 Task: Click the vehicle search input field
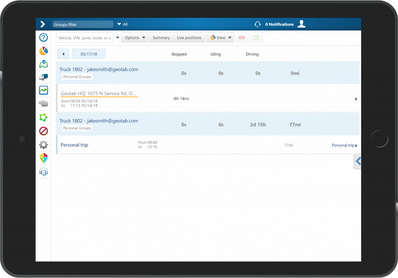[x=84, y=38]
